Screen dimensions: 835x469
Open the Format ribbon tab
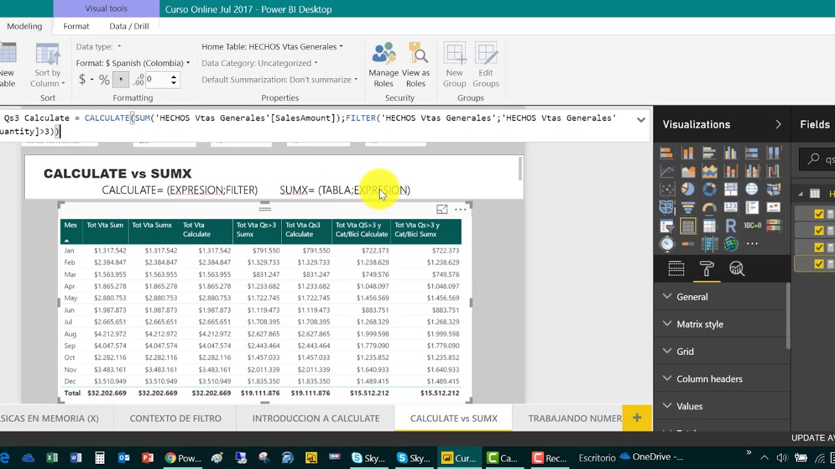coord(76,26)
